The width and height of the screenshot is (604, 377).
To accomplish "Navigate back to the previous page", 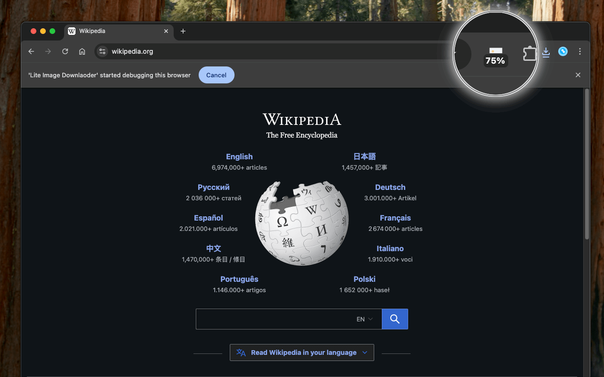I will (31, 51).
